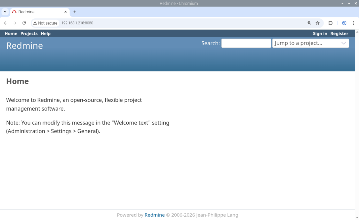Open the Help menu item
The height and width of the screenshot is (220, 359).
coord(46,33)
